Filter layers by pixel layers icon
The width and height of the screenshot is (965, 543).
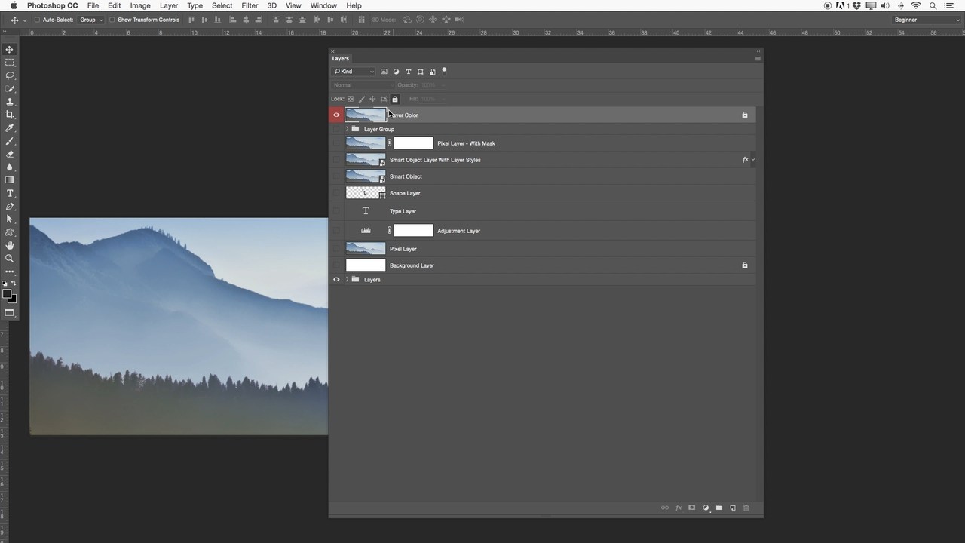(x=384, y=72)
